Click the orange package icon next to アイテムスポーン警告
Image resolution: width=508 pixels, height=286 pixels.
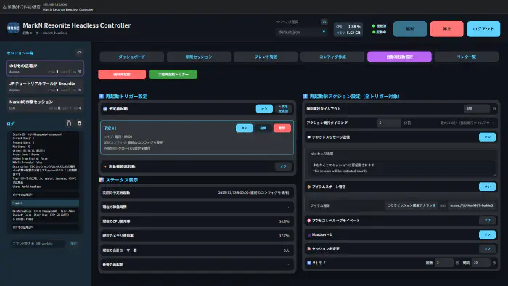308,187
